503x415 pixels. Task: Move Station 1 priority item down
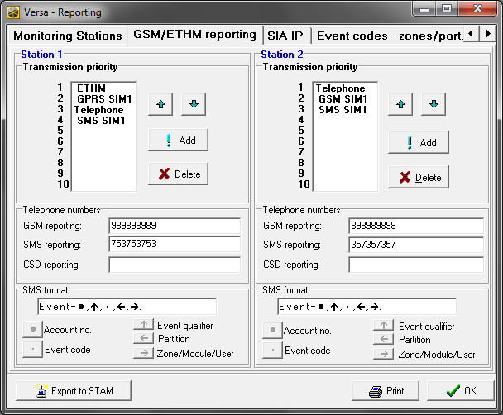[194, 104]
